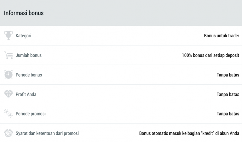This screenshot has width=242, height=143.
Task: Click the gray Informasi bonus header bar
Action: (x=142, y=13)
